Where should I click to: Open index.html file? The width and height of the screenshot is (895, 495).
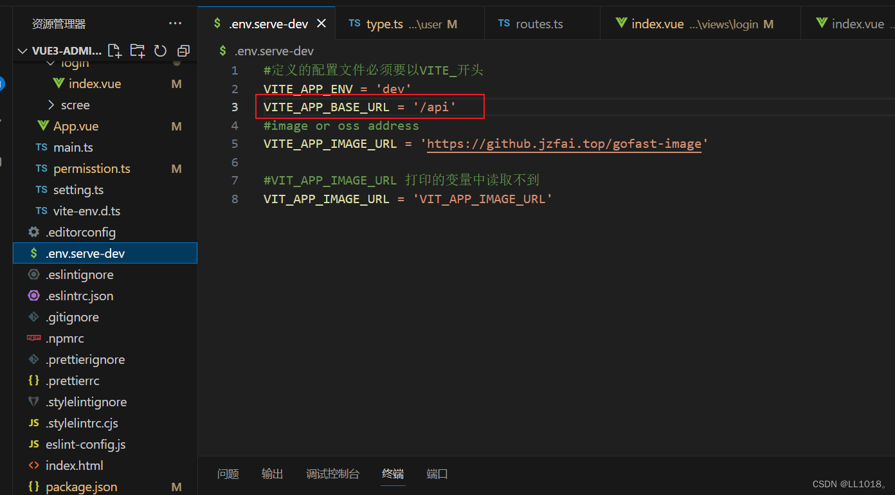[x=74, y=465]
